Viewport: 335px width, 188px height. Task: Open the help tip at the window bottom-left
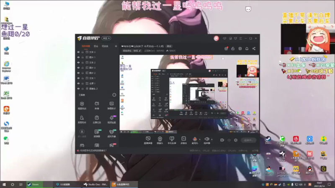92,151
